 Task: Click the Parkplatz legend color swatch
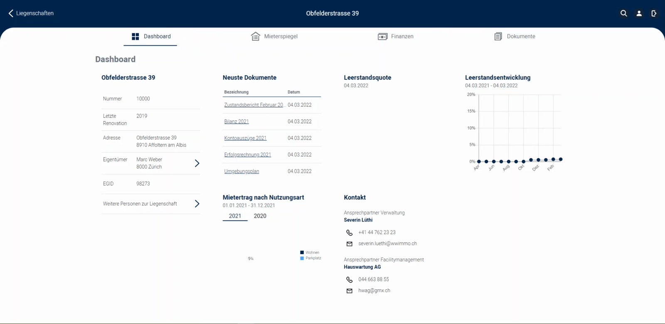click(302, 258)
